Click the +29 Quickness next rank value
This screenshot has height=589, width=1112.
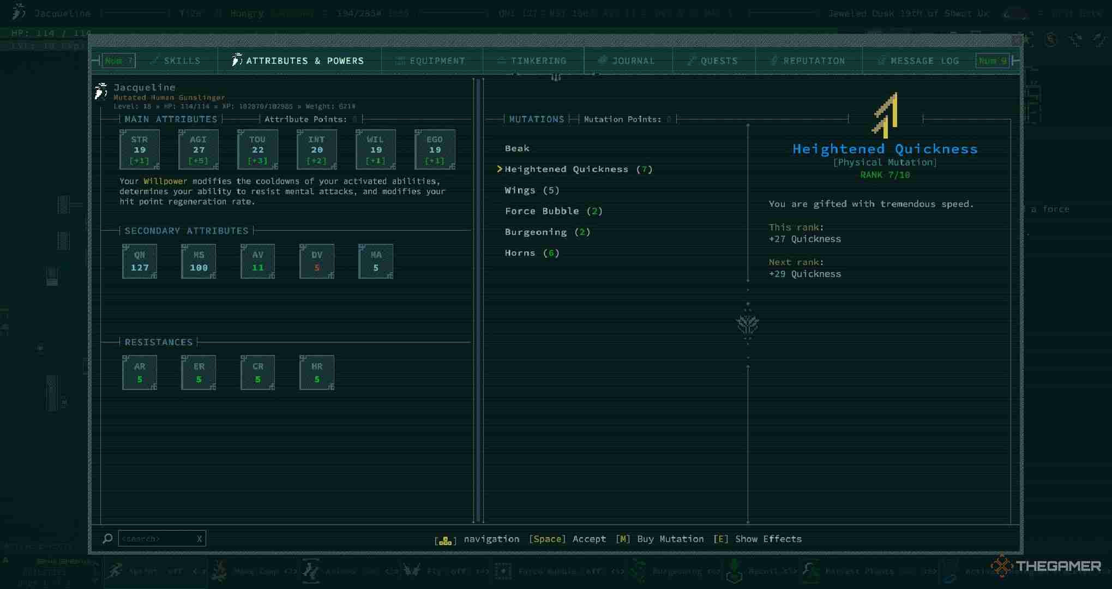click(805, 274)
